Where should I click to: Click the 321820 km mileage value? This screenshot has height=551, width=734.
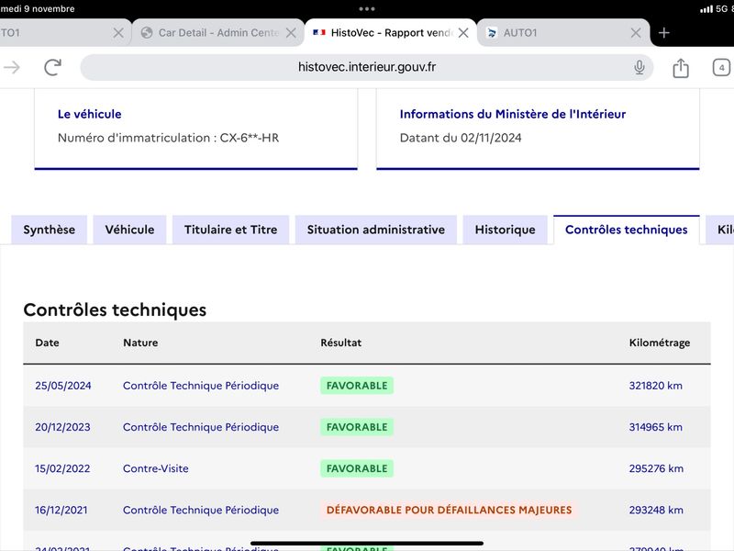(x=655, y=386)
